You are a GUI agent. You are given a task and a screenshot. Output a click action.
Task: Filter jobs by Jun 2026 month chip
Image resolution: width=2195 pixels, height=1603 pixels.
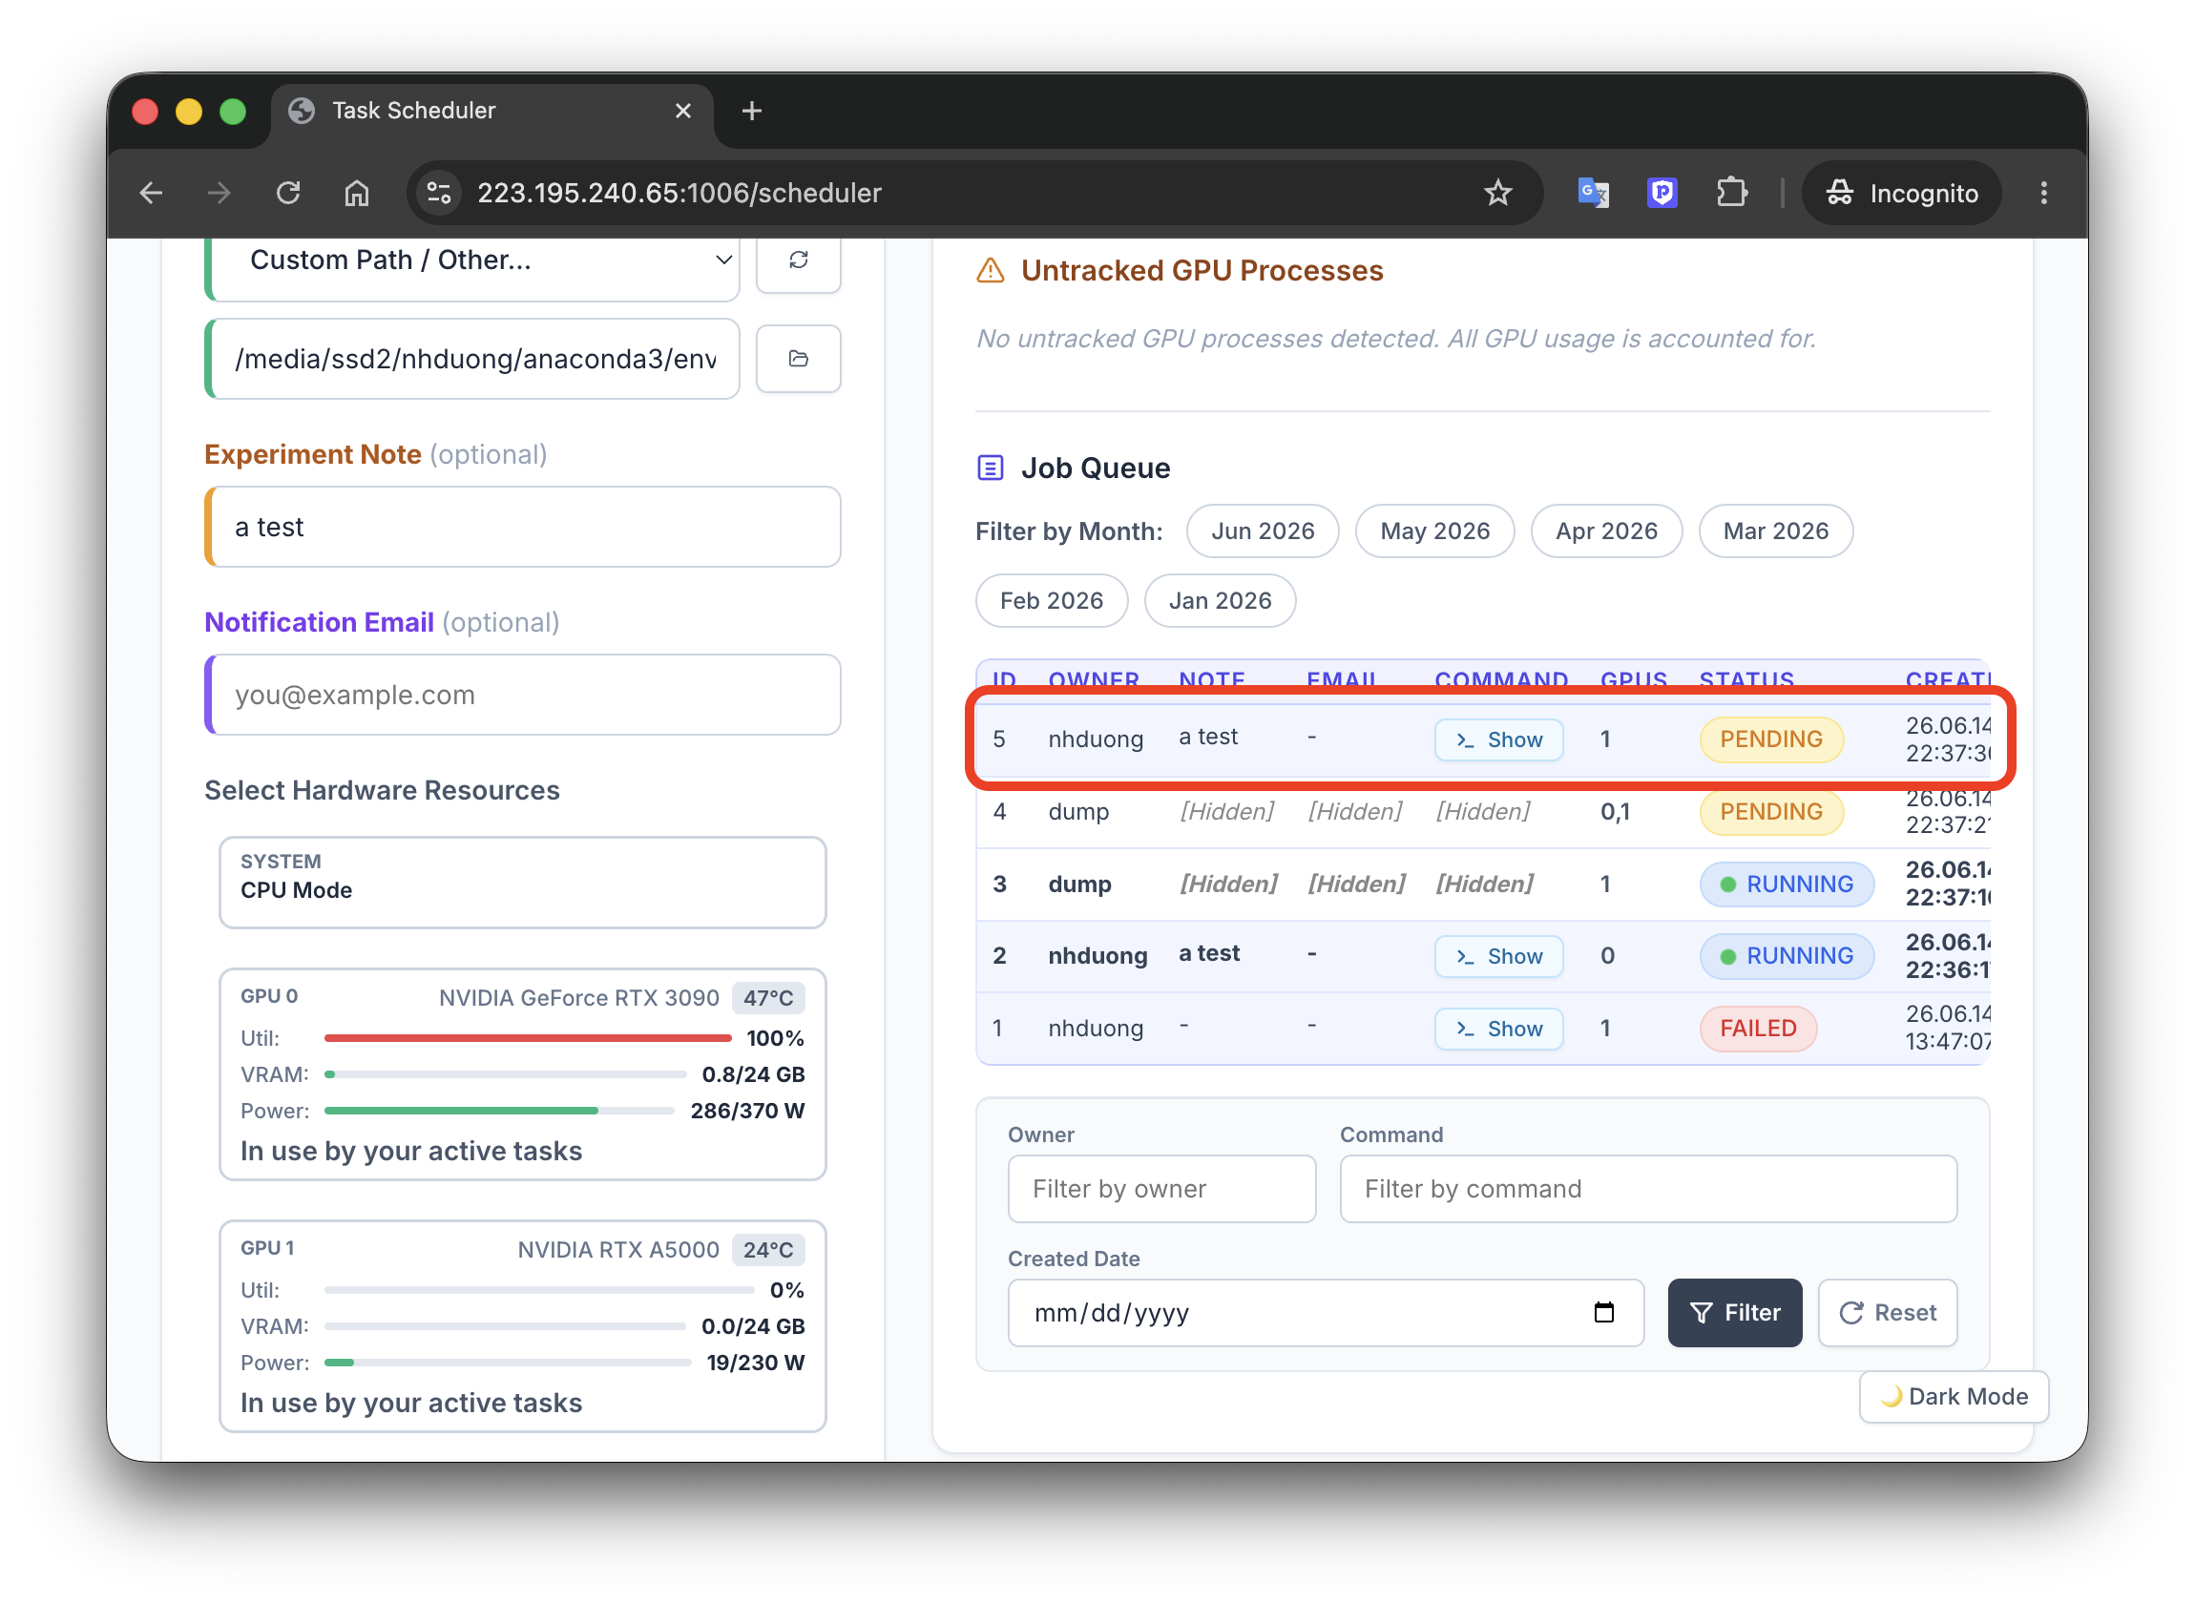pos(1262,531)
